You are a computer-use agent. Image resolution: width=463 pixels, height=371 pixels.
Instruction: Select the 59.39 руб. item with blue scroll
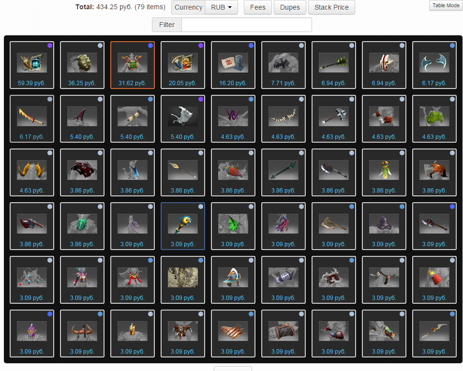[32, 65]
